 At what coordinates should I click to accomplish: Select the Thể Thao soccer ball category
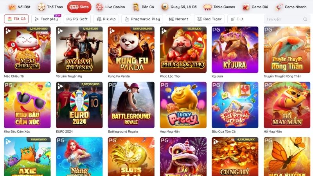(x=50, y=7)
